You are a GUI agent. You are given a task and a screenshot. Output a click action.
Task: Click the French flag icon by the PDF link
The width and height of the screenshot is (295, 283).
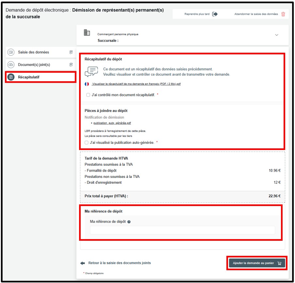87,84
